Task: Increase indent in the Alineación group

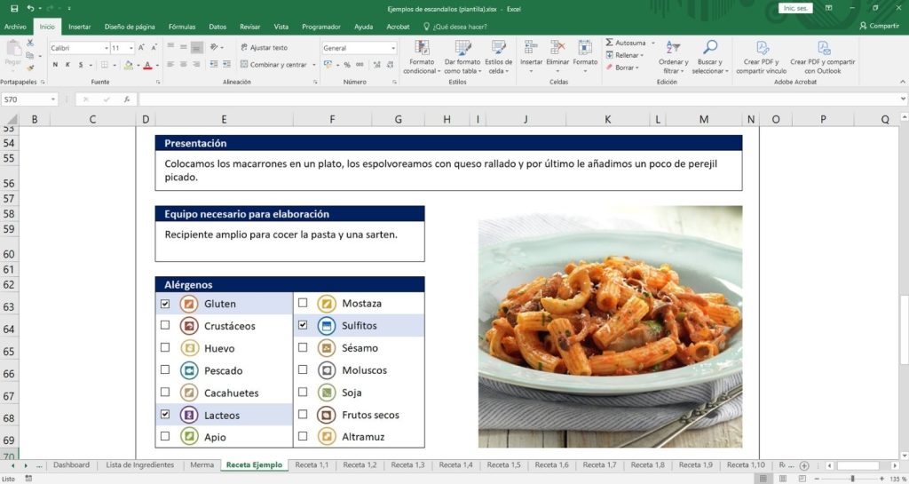Action: (226, 64)
